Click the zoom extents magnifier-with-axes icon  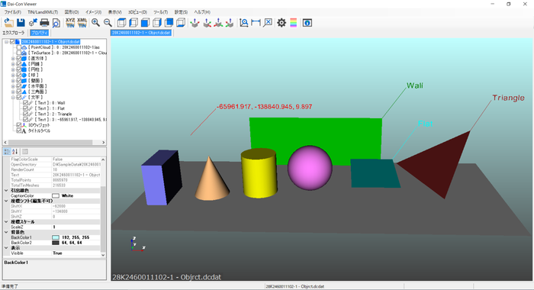tap(244, 23)
